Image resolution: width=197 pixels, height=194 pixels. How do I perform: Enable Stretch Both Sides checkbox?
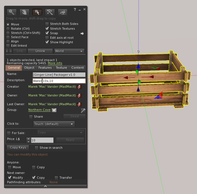tap(47, 24)
